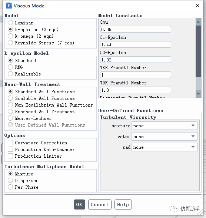Choose the Dispersed multiphase model

10,181
